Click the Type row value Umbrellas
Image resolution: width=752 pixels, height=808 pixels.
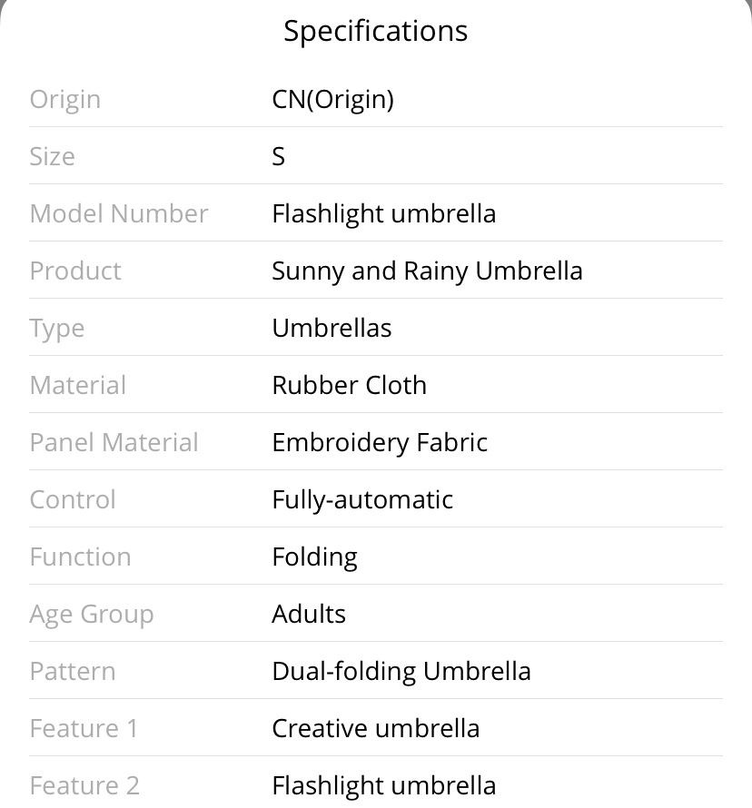pyautogui.click(x=331, y=328)
